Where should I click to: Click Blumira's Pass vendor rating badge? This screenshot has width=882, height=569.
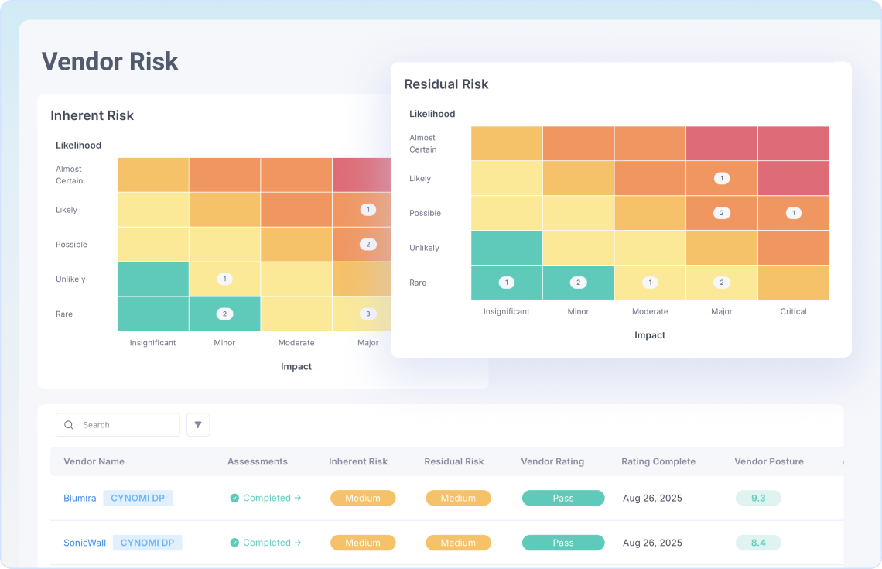coord(562,499)
